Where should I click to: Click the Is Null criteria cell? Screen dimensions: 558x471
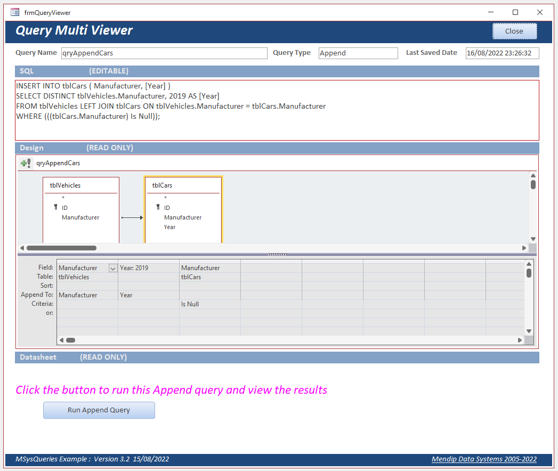click(x=209, y=304)
